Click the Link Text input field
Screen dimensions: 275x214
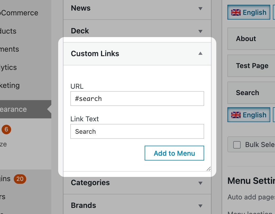click(x=137, y=131)
